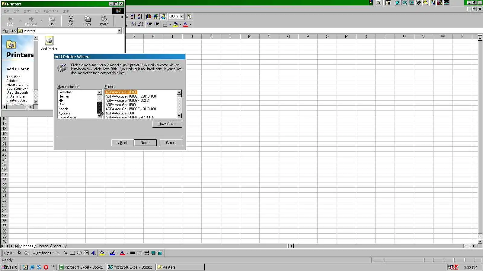Select AGFA-AccuSet 1500 printer

(121, 105)
